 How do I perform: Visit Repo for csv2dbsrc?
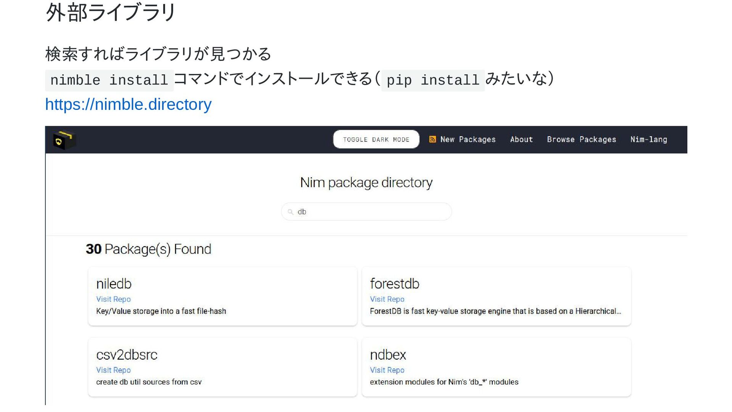[x=113, y=370]
